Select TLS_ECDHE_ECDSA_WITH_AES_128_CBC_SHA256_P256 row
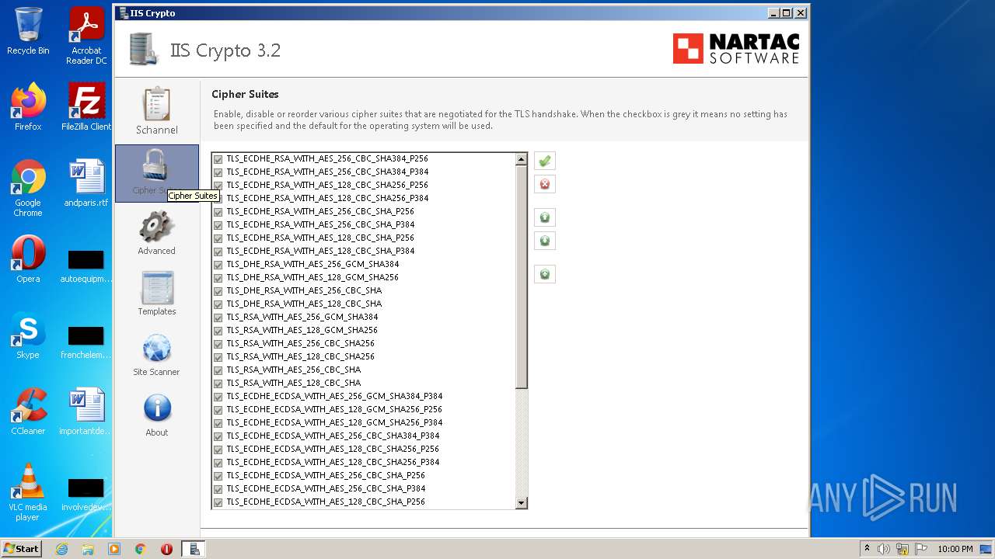 point(363,449)
